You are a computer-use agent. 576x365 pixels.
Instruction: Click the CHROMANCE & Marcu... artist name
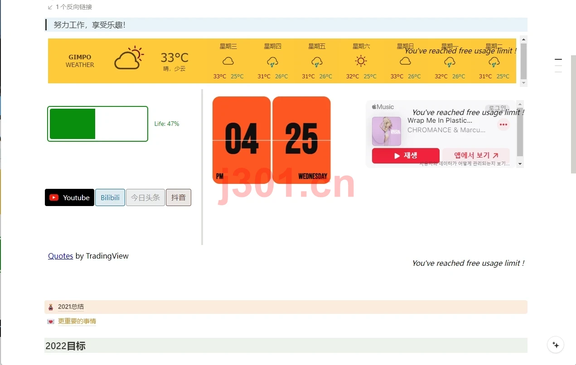pyautogui.click(x=446, y=130)
